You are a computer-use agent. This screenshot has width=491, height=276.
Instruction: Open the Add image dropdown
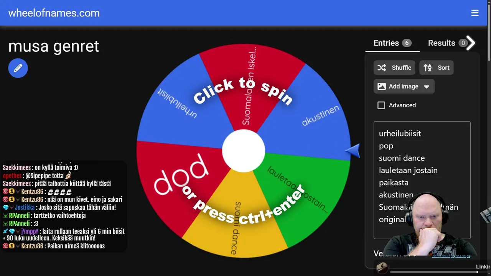[404, 86]
